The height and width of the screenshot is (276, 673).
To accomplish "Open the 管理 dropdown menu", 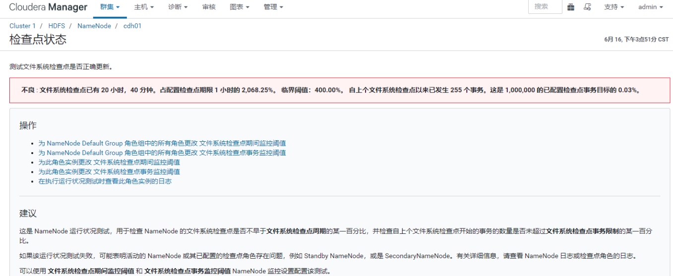I will point(273,7).
